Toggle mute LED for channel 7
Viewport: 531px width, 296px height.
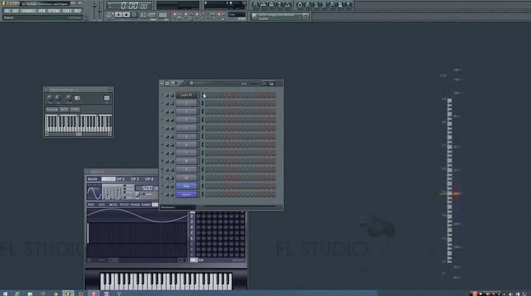tap(162, 153)
